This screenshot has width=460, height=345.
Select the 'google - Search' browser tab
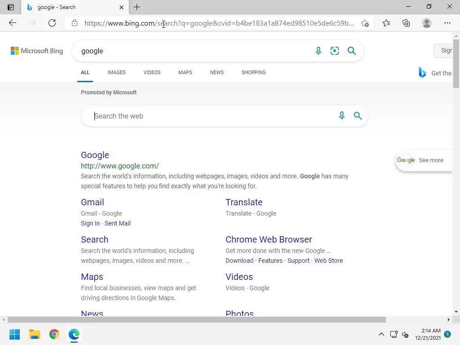[x=75, y=7]
